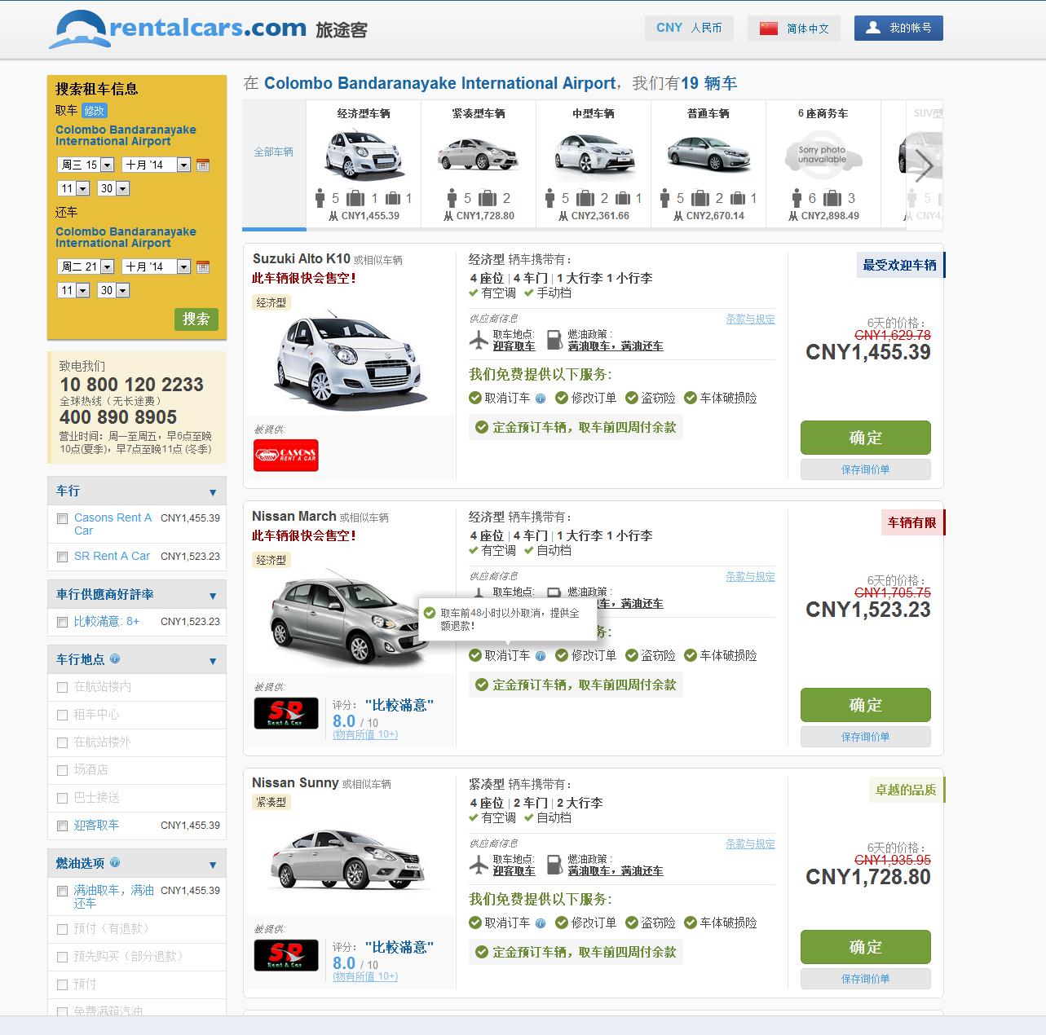Select the 普通车辆 category tab
The height and width of the screenshot is (1035, 1046).
click(708, 164)
